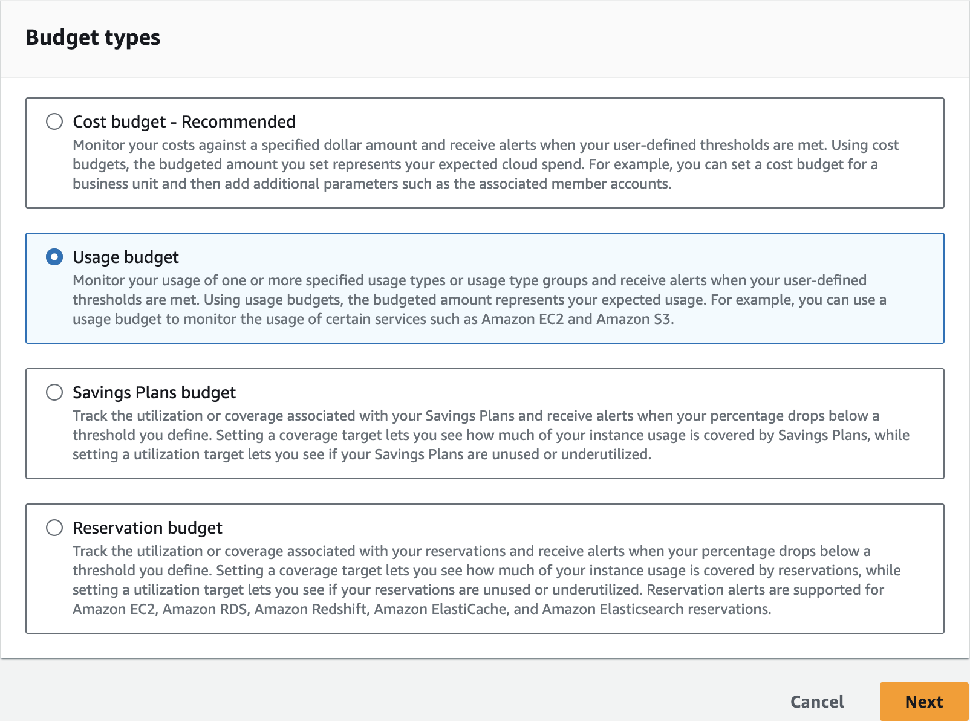Click "Monitor your usage of one" description line
The width and height of the screenshot is (970, 721).
(x=469, y=280)
